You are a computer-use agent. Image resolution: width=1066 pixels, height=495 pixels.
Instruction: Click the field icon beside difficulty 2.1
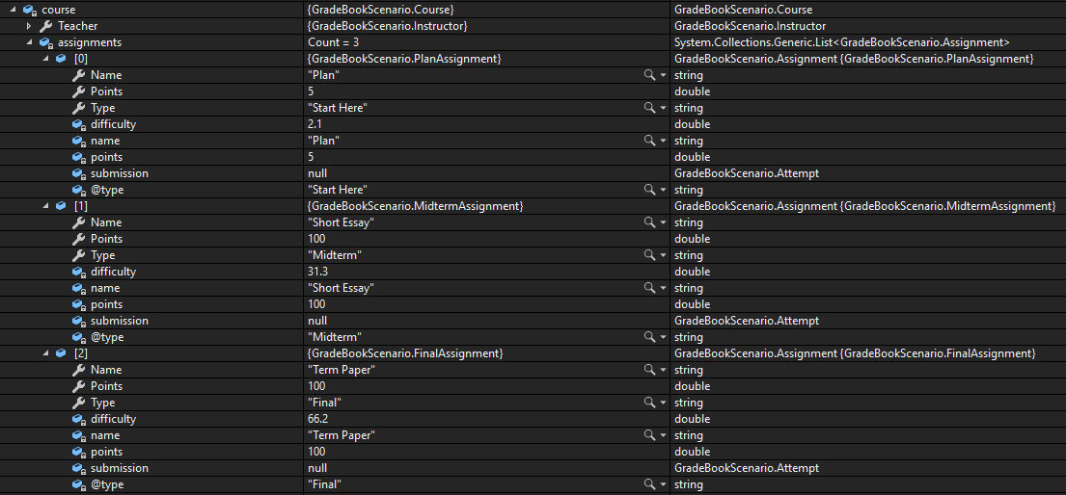click(x=79, y=124)
